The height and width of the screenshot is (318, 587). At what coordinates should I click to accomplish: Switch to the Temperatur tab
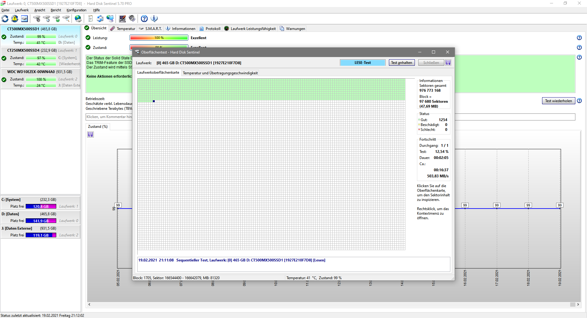point(123,29)
